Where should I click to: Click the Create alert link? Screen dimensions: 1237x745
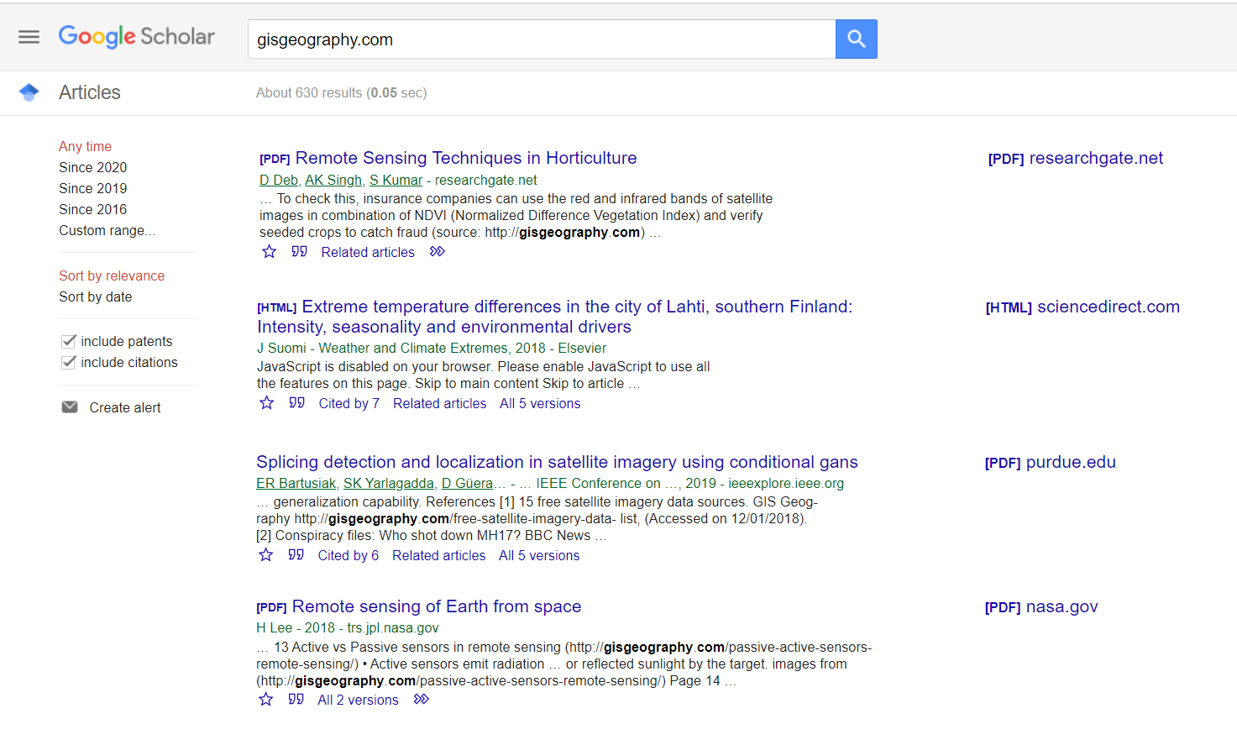coord(125,407)
